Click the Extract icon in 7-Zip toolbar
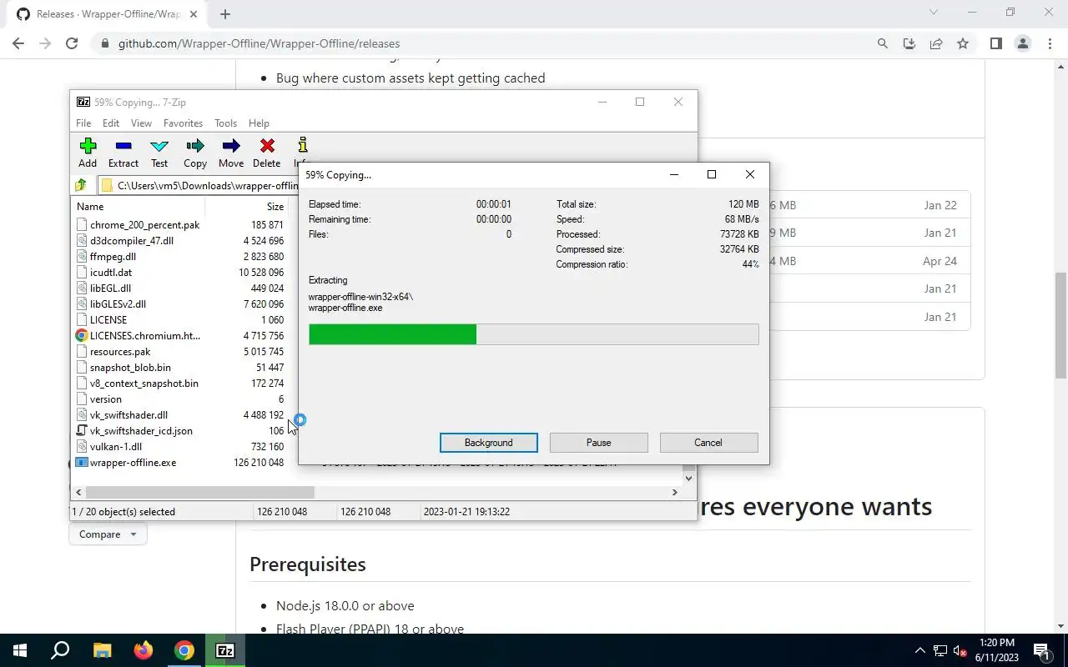Viewport: 1068px width, 667px height. tap(123, 153)
